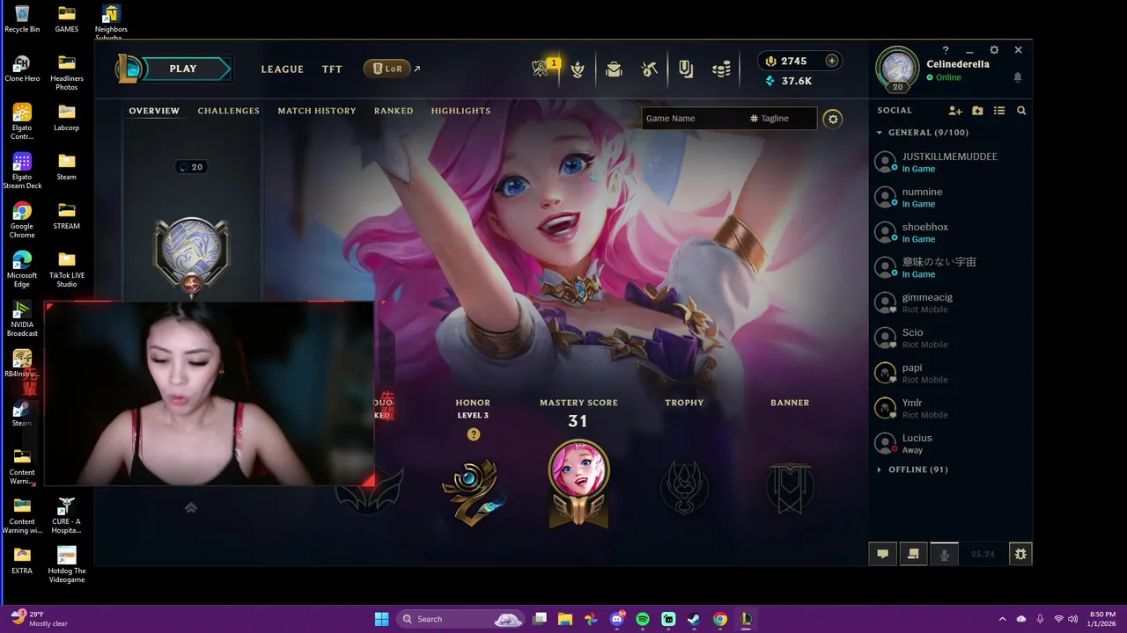1127x633 pixels.
Task: Select friend JUSTKILLMEMUDDEE
Action: (950, 162)
